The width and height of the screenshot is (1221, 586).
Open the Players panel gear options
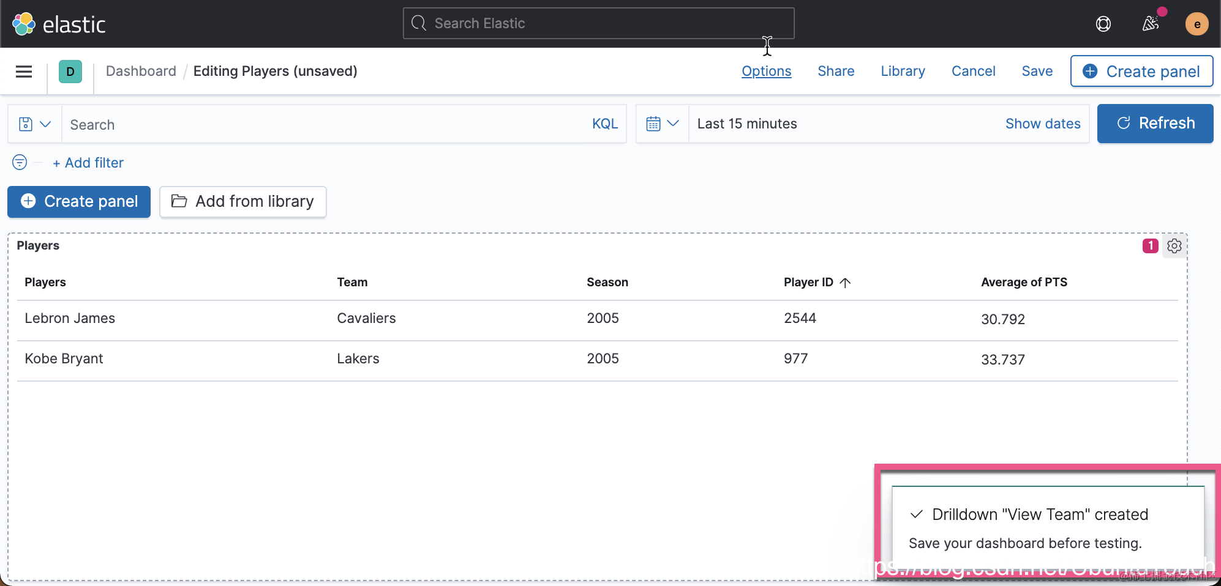coord(1174,246)
